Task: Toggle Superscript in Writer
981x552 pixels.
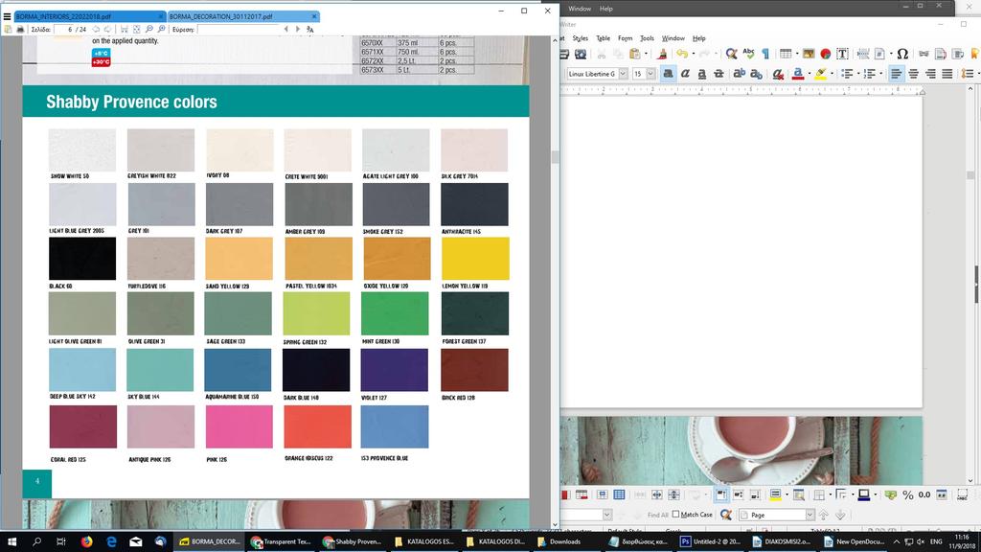Action: 739,74
